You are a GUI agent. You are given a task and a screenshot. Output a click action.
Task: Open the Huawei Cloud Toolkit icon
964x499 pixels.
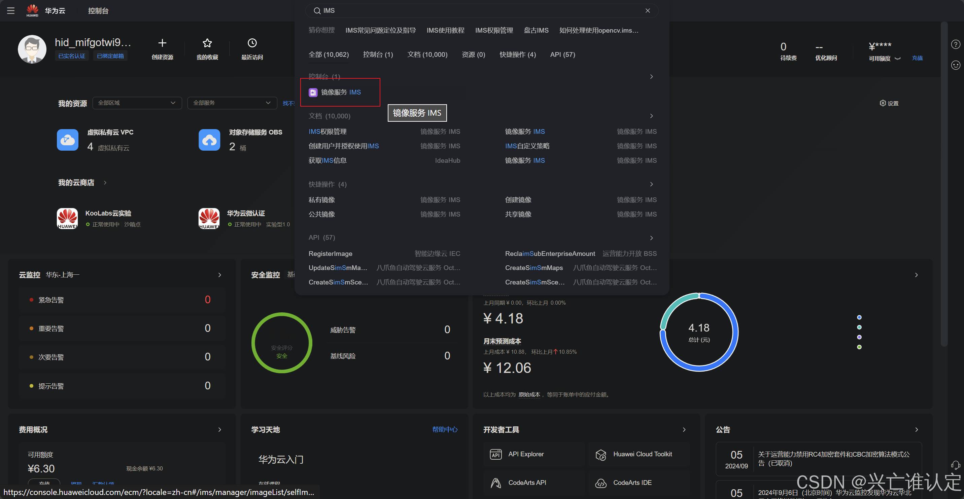point(600,455)
